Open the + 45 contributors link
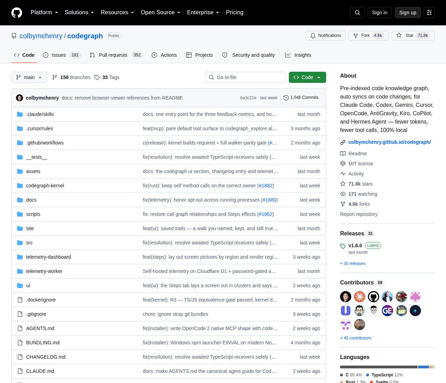The width and height of the screenshot is (446, 383). pos(356,338)
